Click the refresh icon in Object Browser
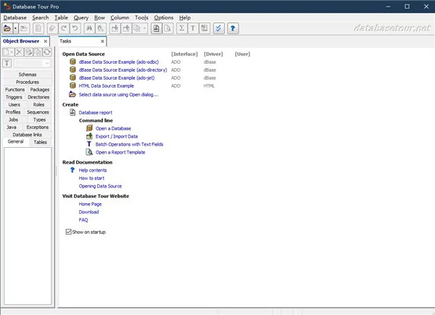 pos(47,53)
